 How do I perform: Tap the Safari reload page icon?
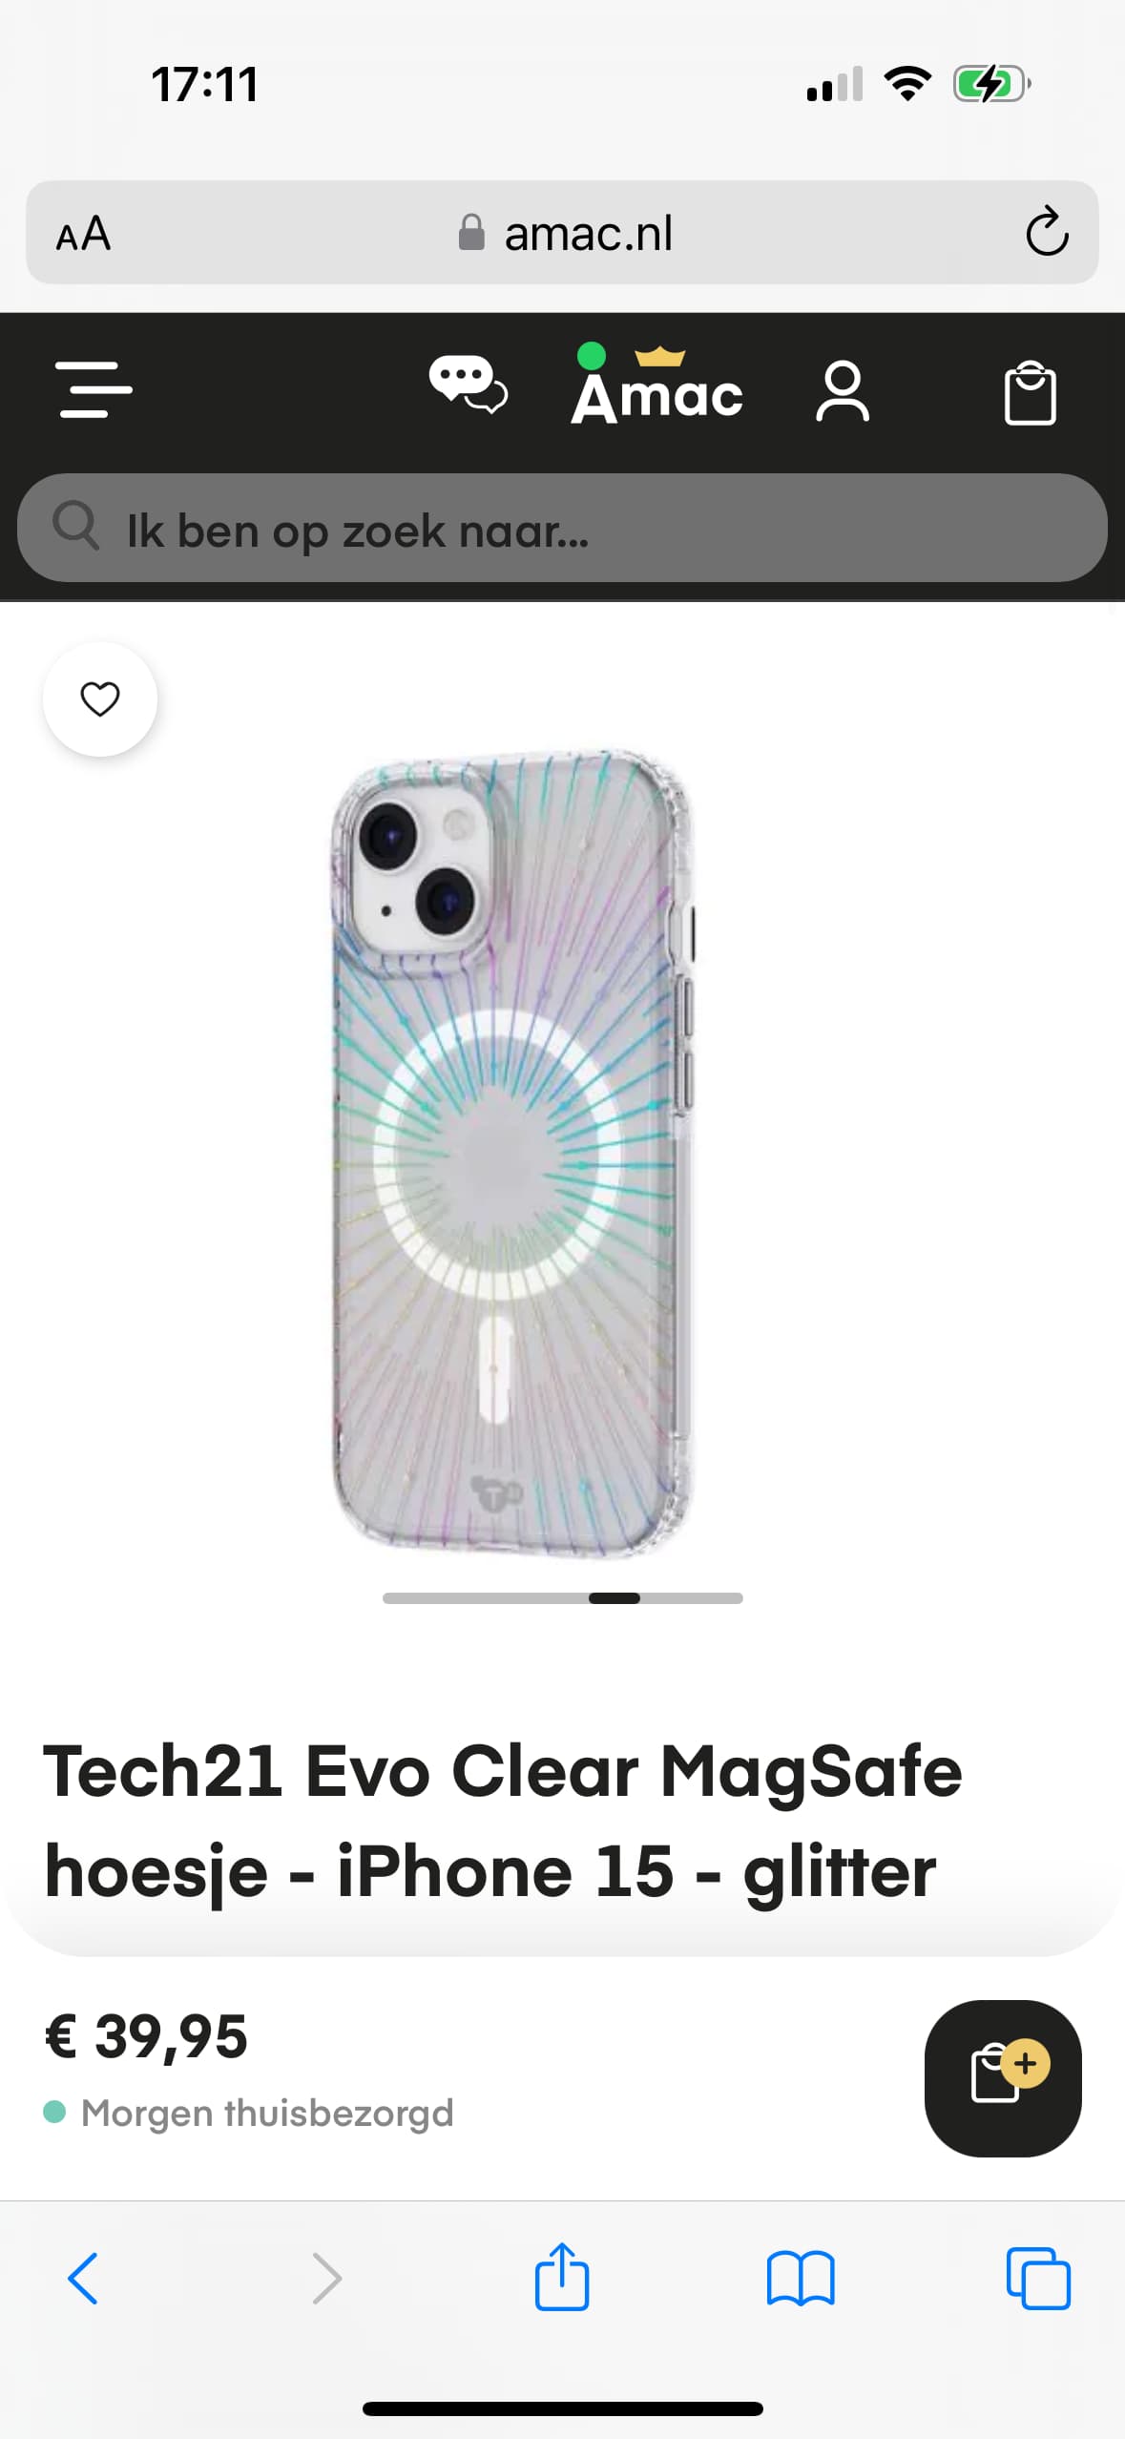coord(1047,232)
